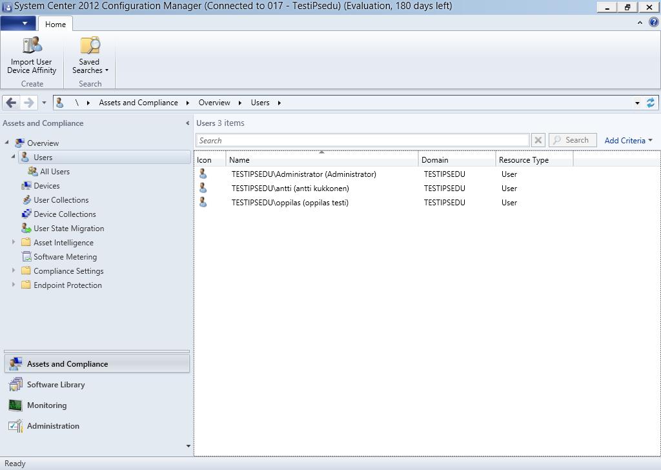Sort by the Domain column header
The height and width of the screenshot is (470, 661).
click(457, 159)
